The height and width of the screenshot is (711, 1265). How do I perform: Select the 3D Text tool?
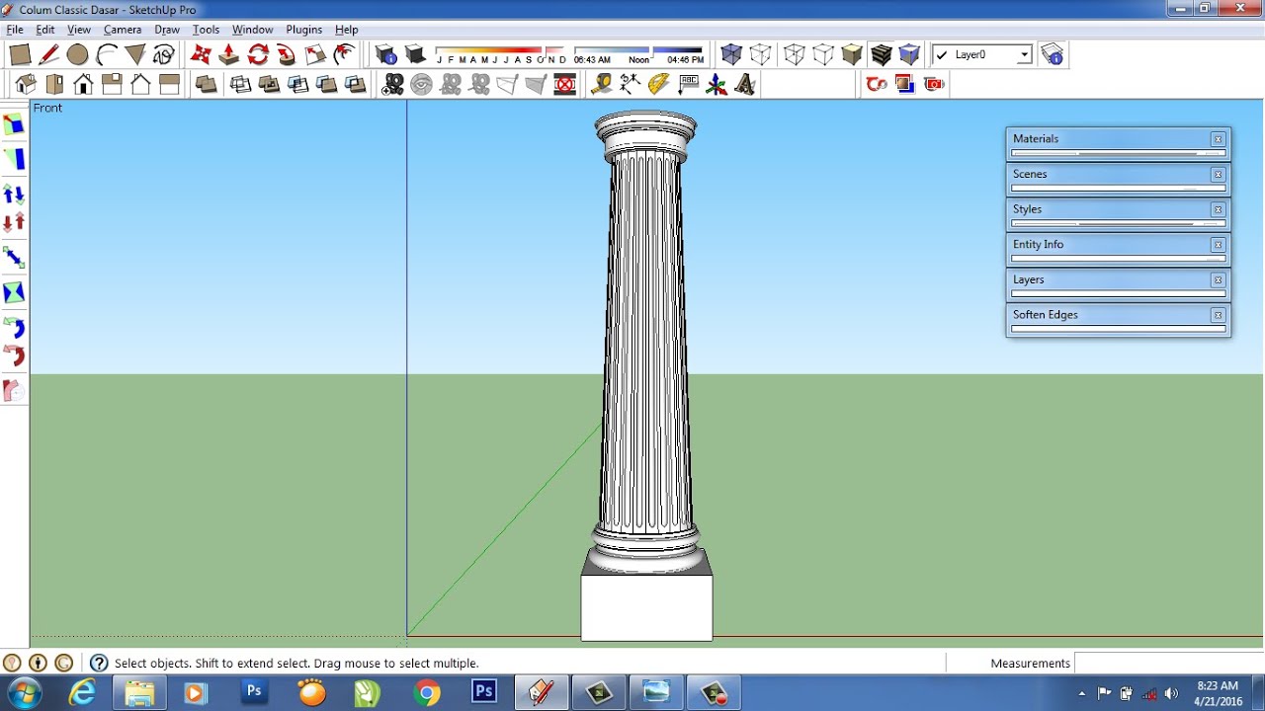coord(745,85)
